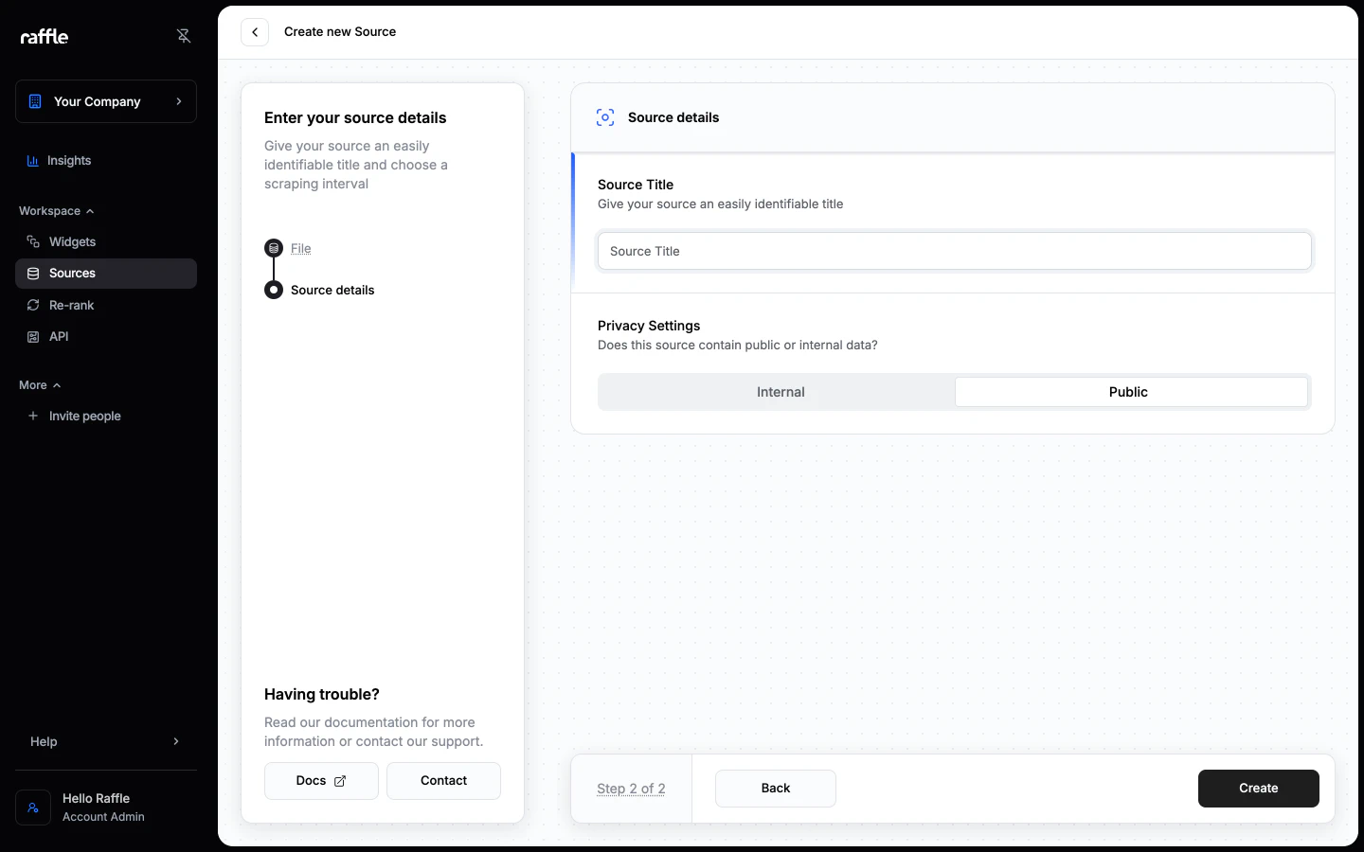The height and width of the screenshot is (852, 1364).
Task: Click the Re-rank refresh icon
Action: pos(33,305)
